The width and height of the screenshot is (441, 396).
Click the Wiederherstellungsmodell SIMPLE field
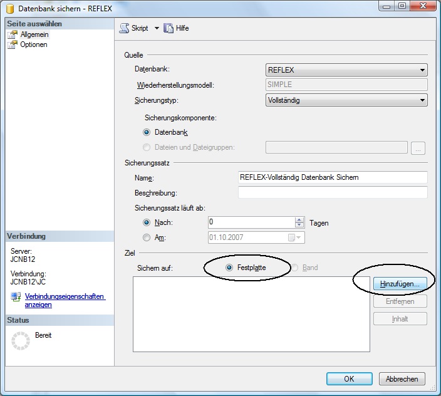click(346, 85)
